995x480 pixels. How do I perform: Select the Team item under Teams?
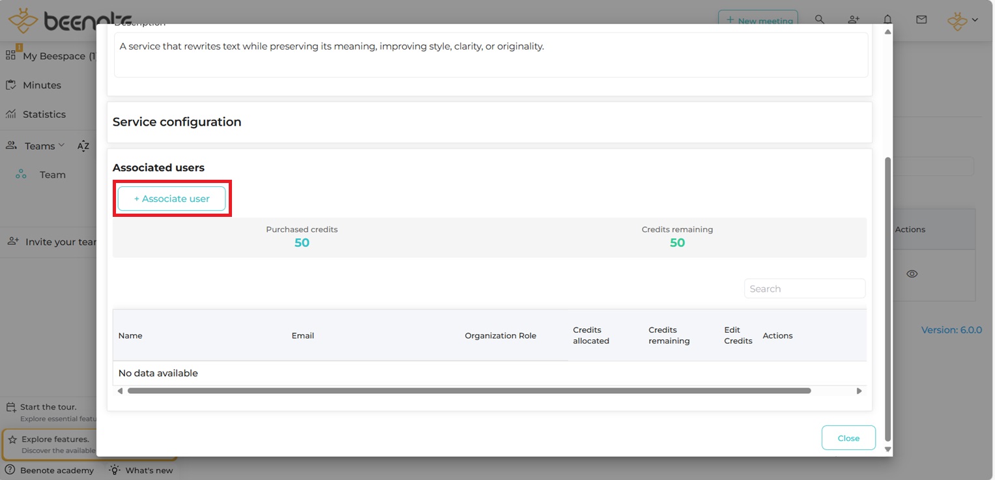click(52, 175)
